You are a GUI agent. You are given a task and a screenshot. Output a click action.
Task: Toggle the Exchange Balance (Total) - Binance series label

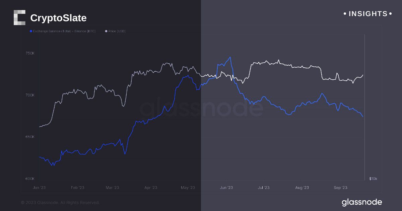[64, 31]
